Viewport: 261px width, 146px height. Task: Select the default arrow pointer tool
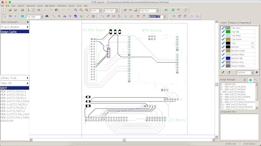click(4, 16)
